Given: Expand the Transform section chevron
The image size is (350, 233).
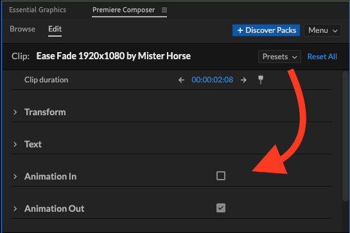Looking at the screenshot, I should coord(15,112).
